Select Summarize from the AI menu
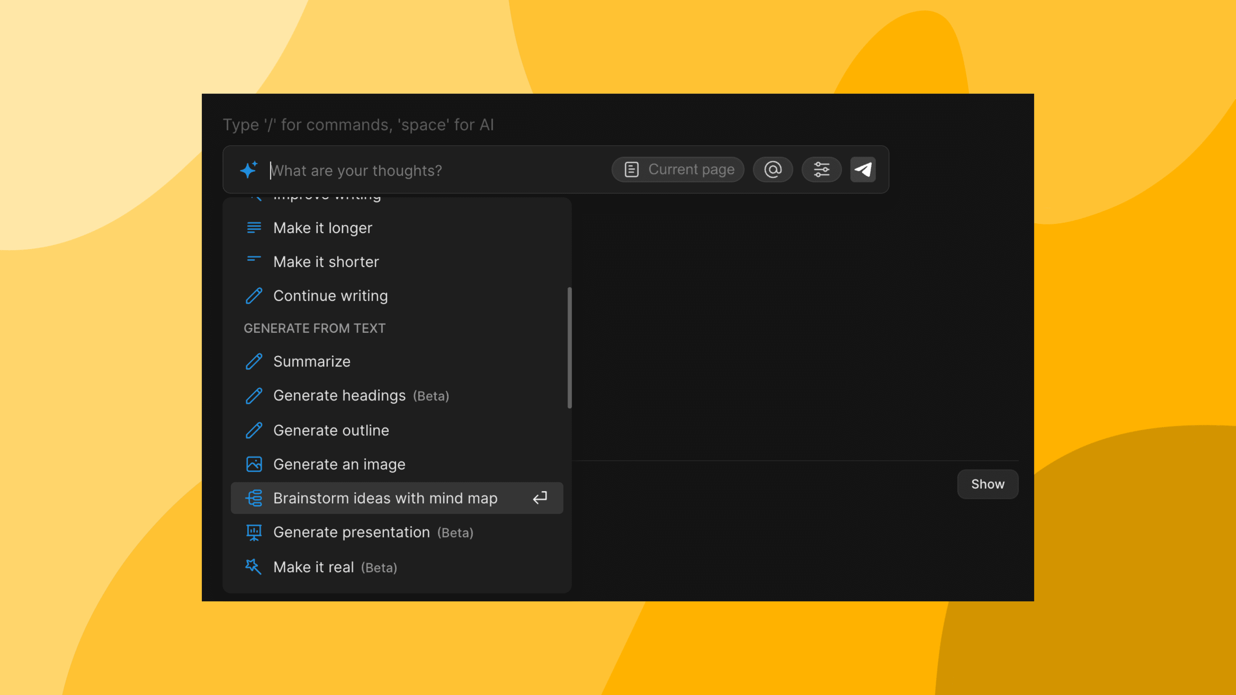 pyautogui.click(x=312, y=361)
